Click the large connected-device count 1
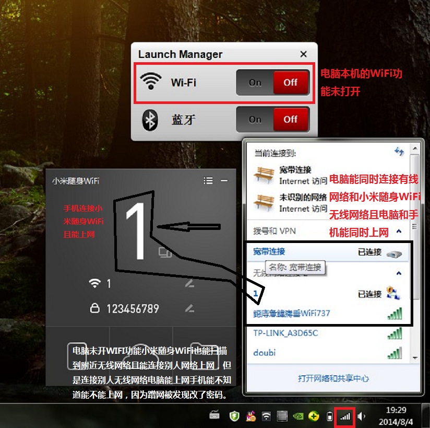Image resolution: width=430 pixels, height=428 pixels. (136, 231)
